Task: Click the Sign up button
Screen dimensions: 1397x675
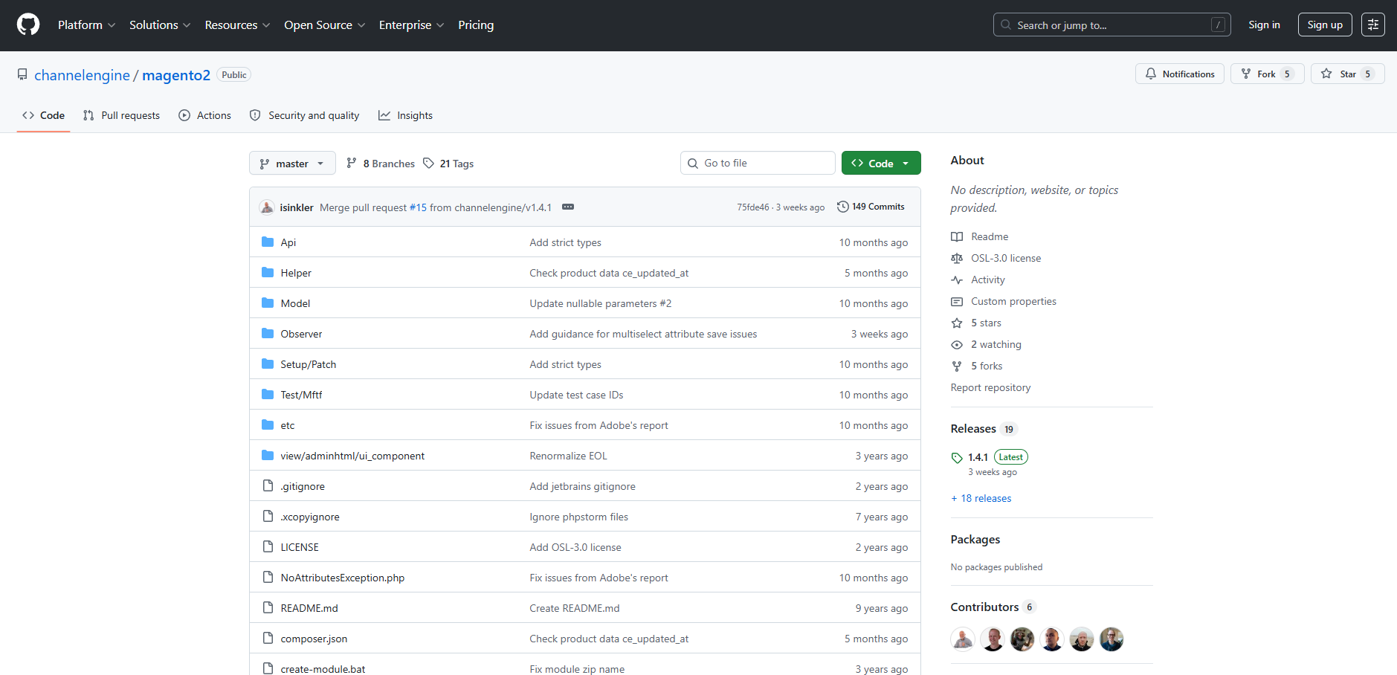Action: 1325,25
